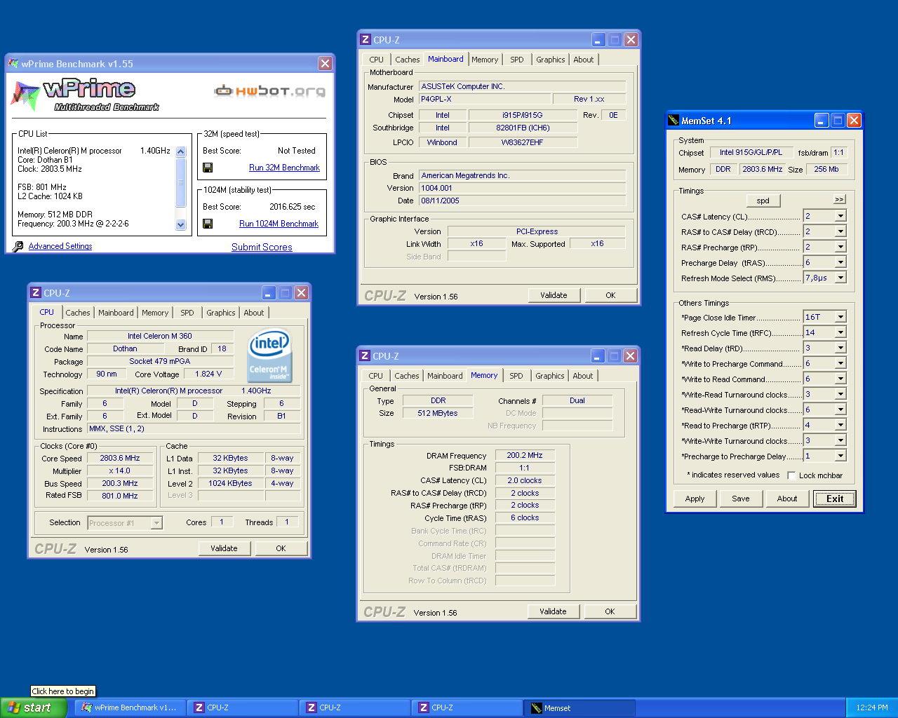Image resolution: width=898 pixels, height=718 pixels.
Task: Click the Windows start button
Action: (x=33, y=707)
